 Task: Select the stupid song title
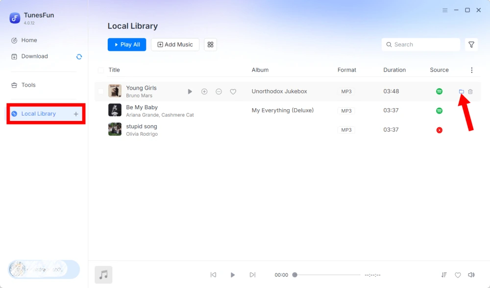(142, 126)
